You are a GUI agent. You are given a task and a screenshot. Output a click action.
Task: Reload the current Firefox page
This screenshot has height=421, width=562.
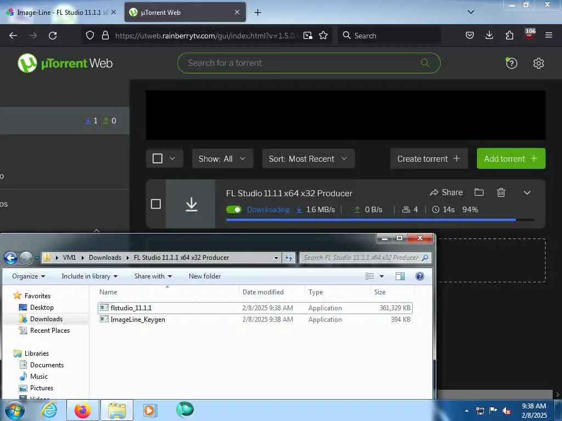(53, 36)
